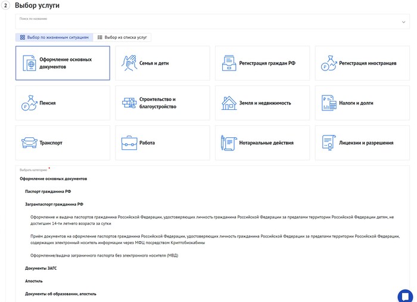Select the brick wall icon for Строительство и благоустройство
This screenshot has width=417, height=302.
129,103
